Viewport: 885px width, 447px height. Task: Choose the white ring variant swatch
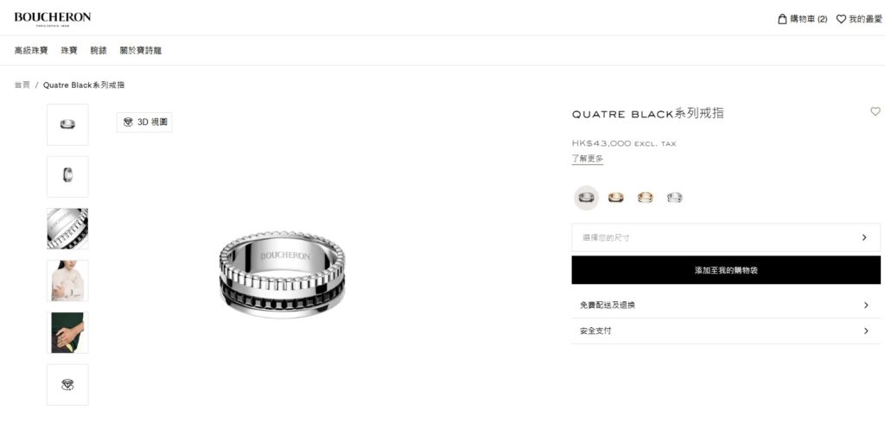point(674,198)
